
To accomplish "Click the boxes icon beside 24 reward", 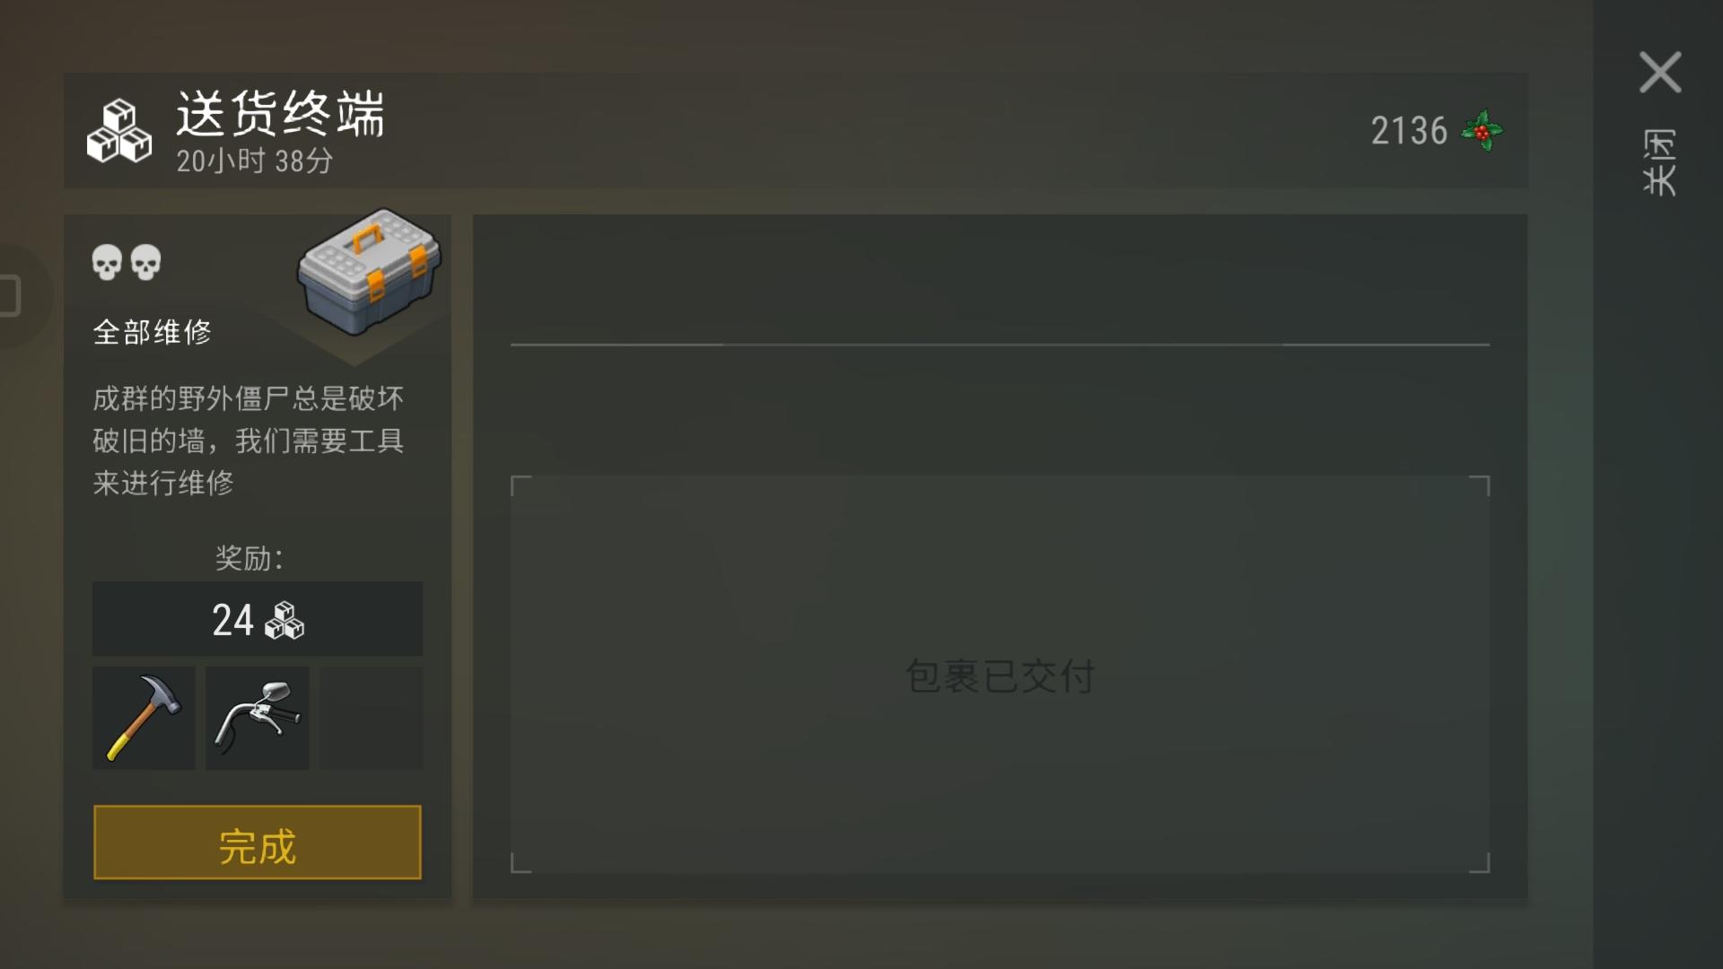I will 284,620.
